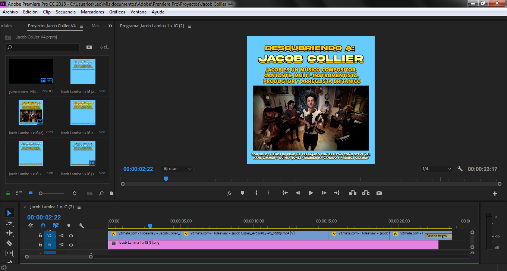The image size is (507, 271).
Task: Toggle lock on track V1
Action: pyautogui.click(x=40, y=245)
